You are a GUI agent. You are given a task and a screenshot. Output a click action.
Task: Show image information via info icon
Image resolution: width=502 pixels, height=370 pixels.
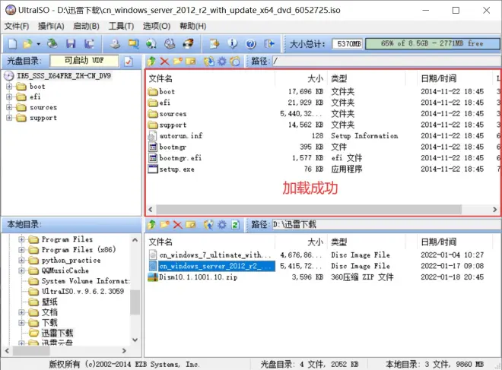[233, 43]
